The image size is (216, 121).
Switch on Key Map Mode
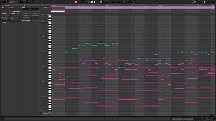(x=197, y=2)
